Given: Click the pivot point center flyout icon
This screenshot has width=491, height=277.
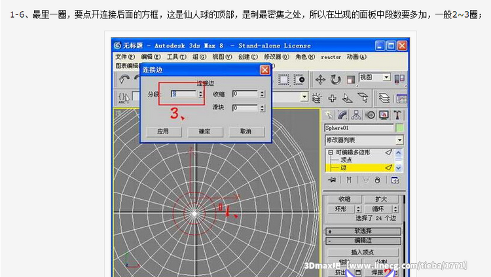Looking at the screenshot, I should [399, 79].
